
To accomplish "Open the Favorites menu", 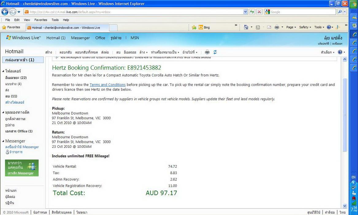I will click(40, 20).
